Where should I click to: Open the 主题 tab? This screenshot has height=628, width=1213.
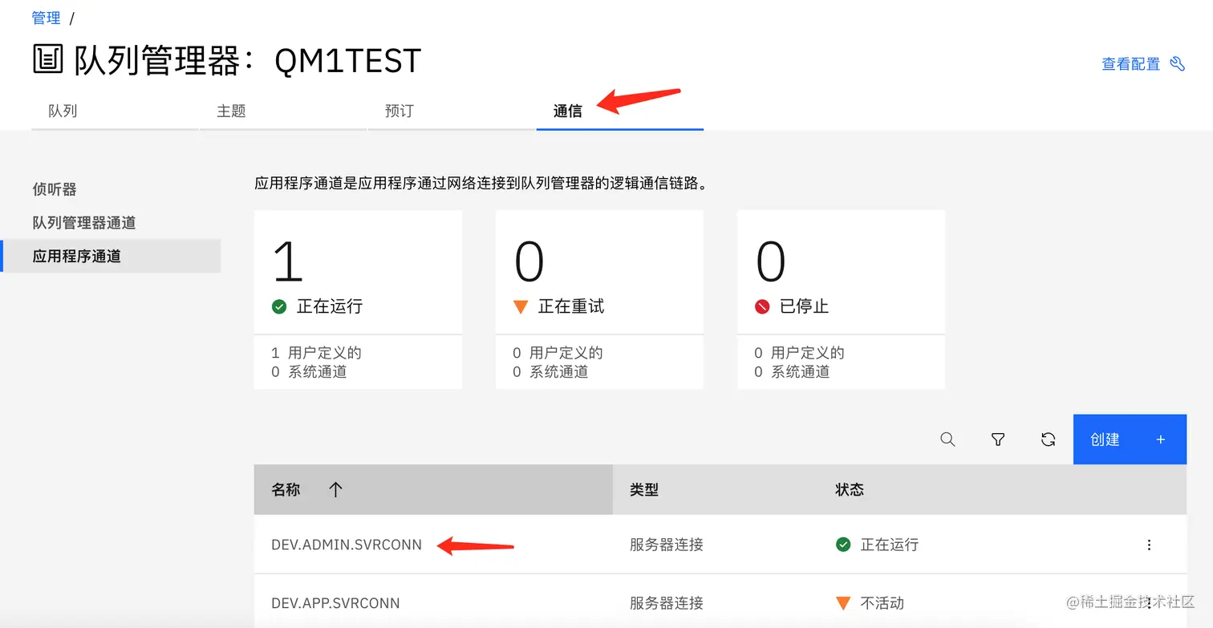tap(231, 111)
